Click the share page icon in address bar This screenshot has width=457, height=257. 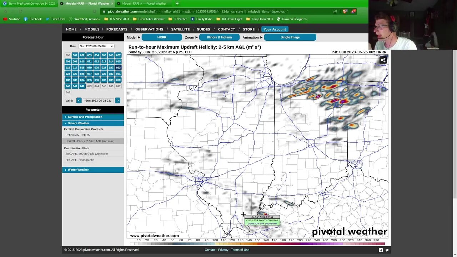pyautogui.click(x=335, y=11)
